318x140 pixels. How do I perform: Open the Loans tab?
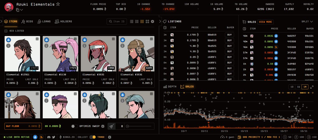coord(44,21)
